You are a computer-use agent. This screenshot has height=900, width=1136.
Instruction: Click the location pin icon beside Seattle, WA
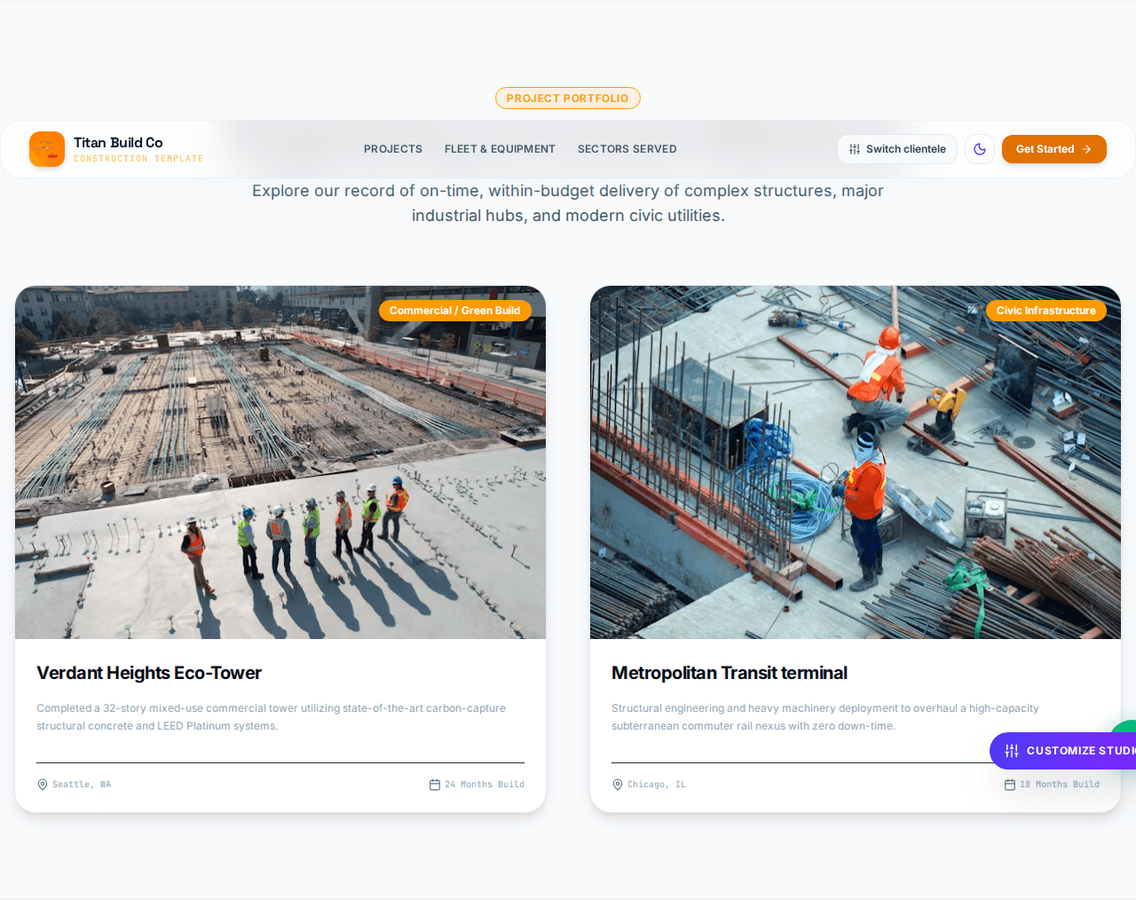coord(43,785)
